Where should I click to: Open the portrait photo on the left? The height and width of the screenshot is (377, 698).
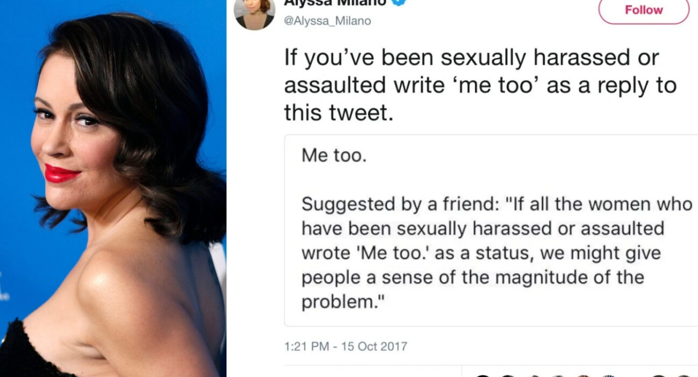113,188
